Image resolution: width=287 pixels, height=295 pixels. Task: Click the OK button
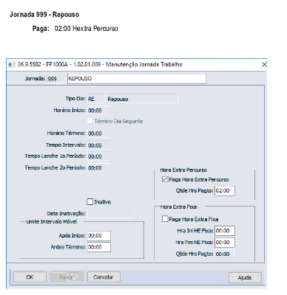pyautogui.click(x=30, y=277)
